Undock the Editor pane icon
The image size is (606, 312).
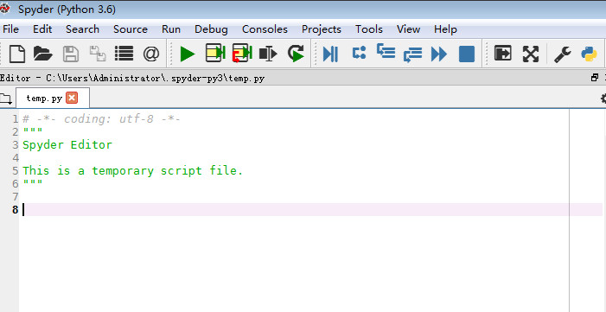(x=595, y=78)
